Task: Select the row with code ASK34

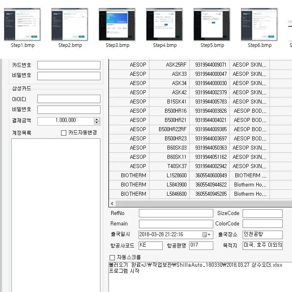Action: point(200,83)
